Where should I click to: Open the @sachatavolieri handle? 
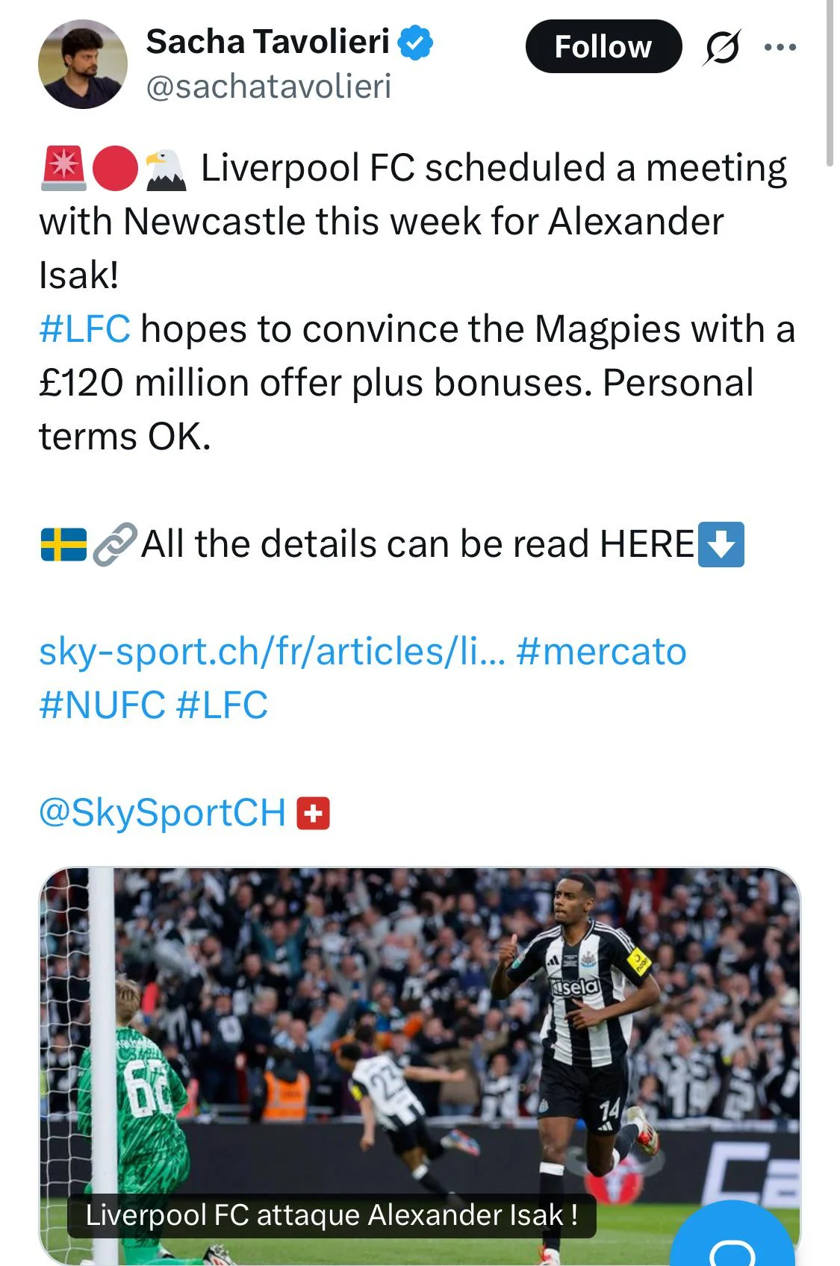[x=269, y=87]
